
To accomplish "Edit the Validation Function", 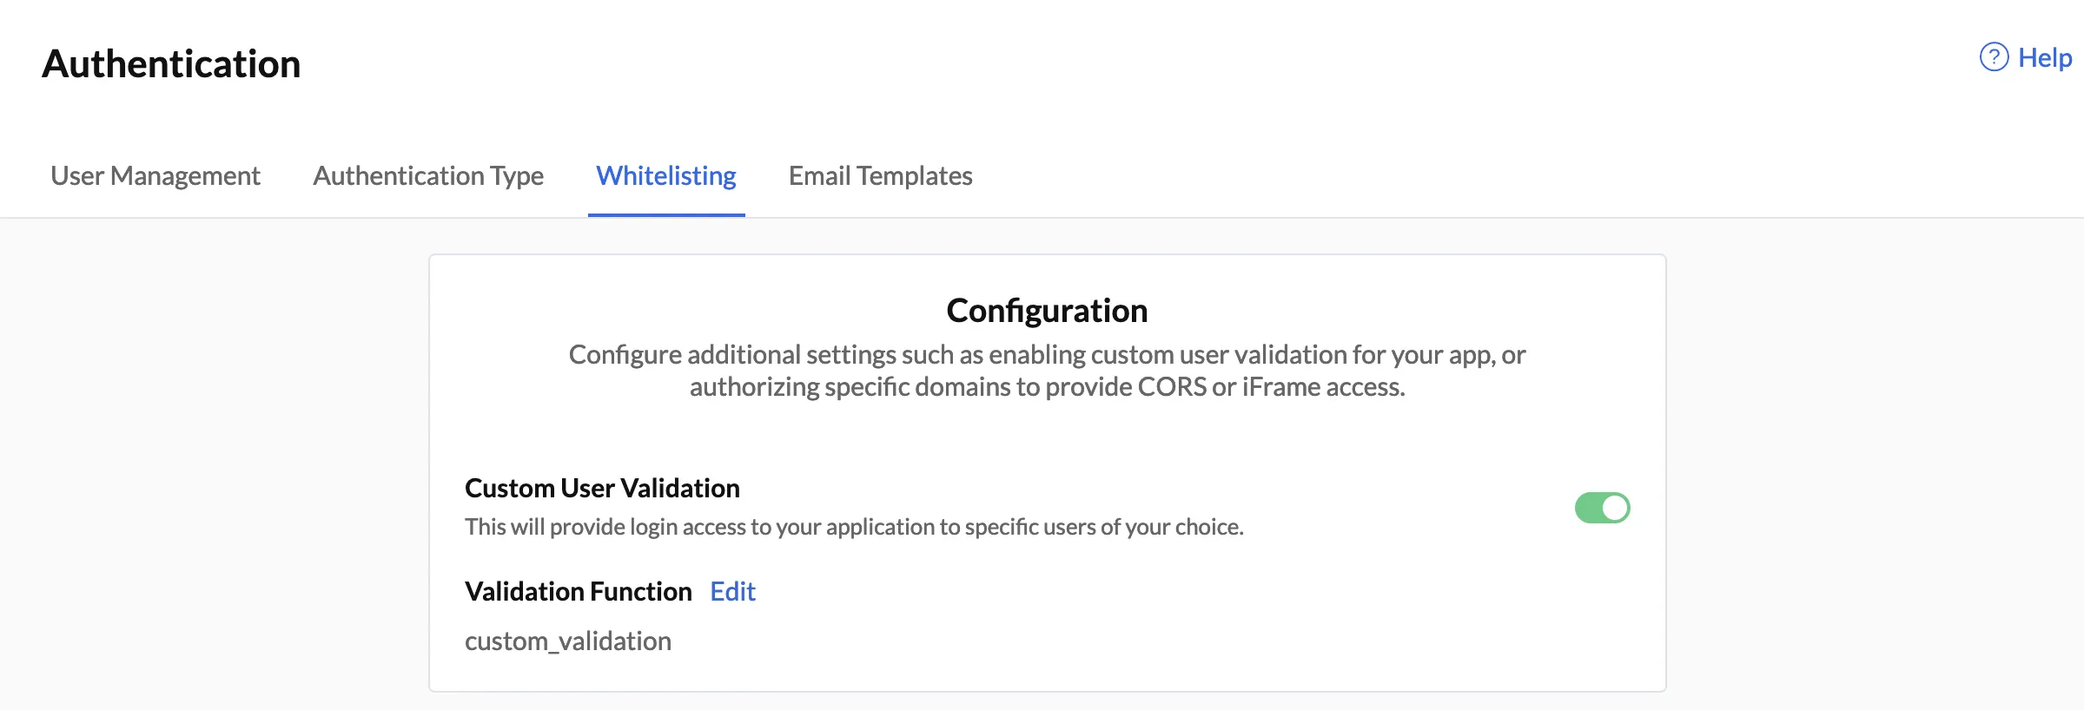I will (732, 592).
